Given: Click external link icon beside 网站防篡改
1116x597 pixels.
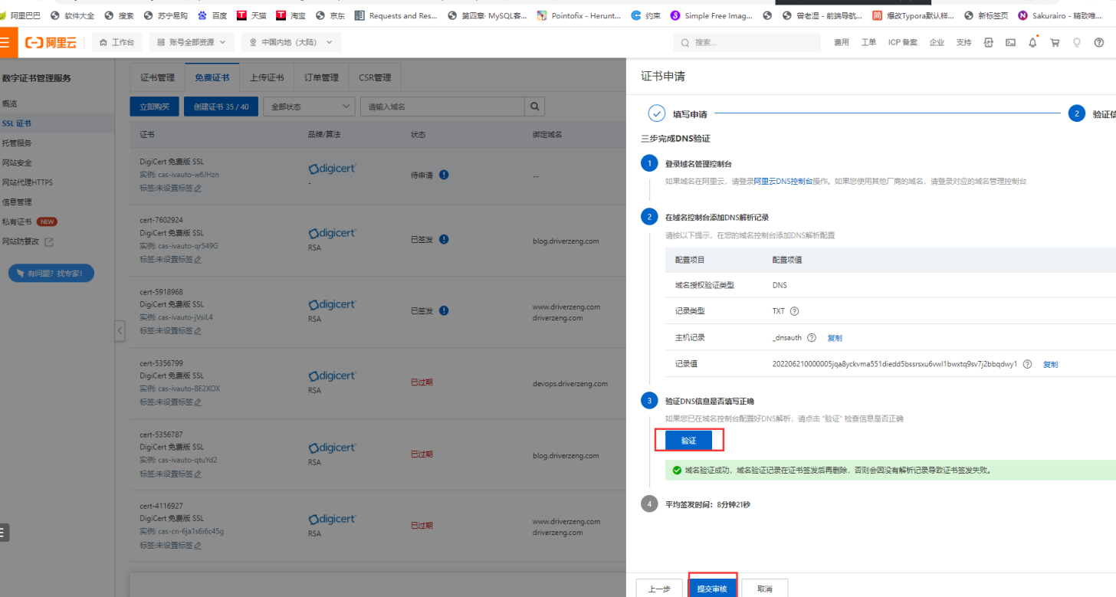Looking at the screenshot, I should click(49, 242).
